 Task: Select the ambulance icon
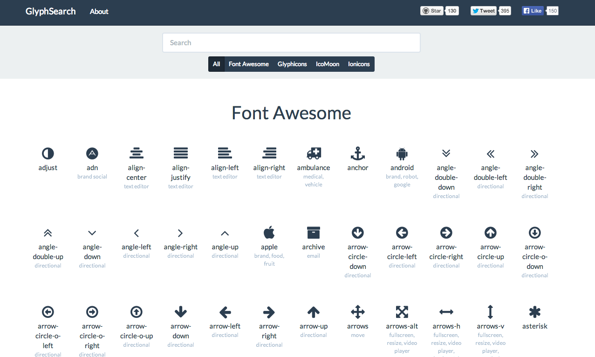(314, 153)
